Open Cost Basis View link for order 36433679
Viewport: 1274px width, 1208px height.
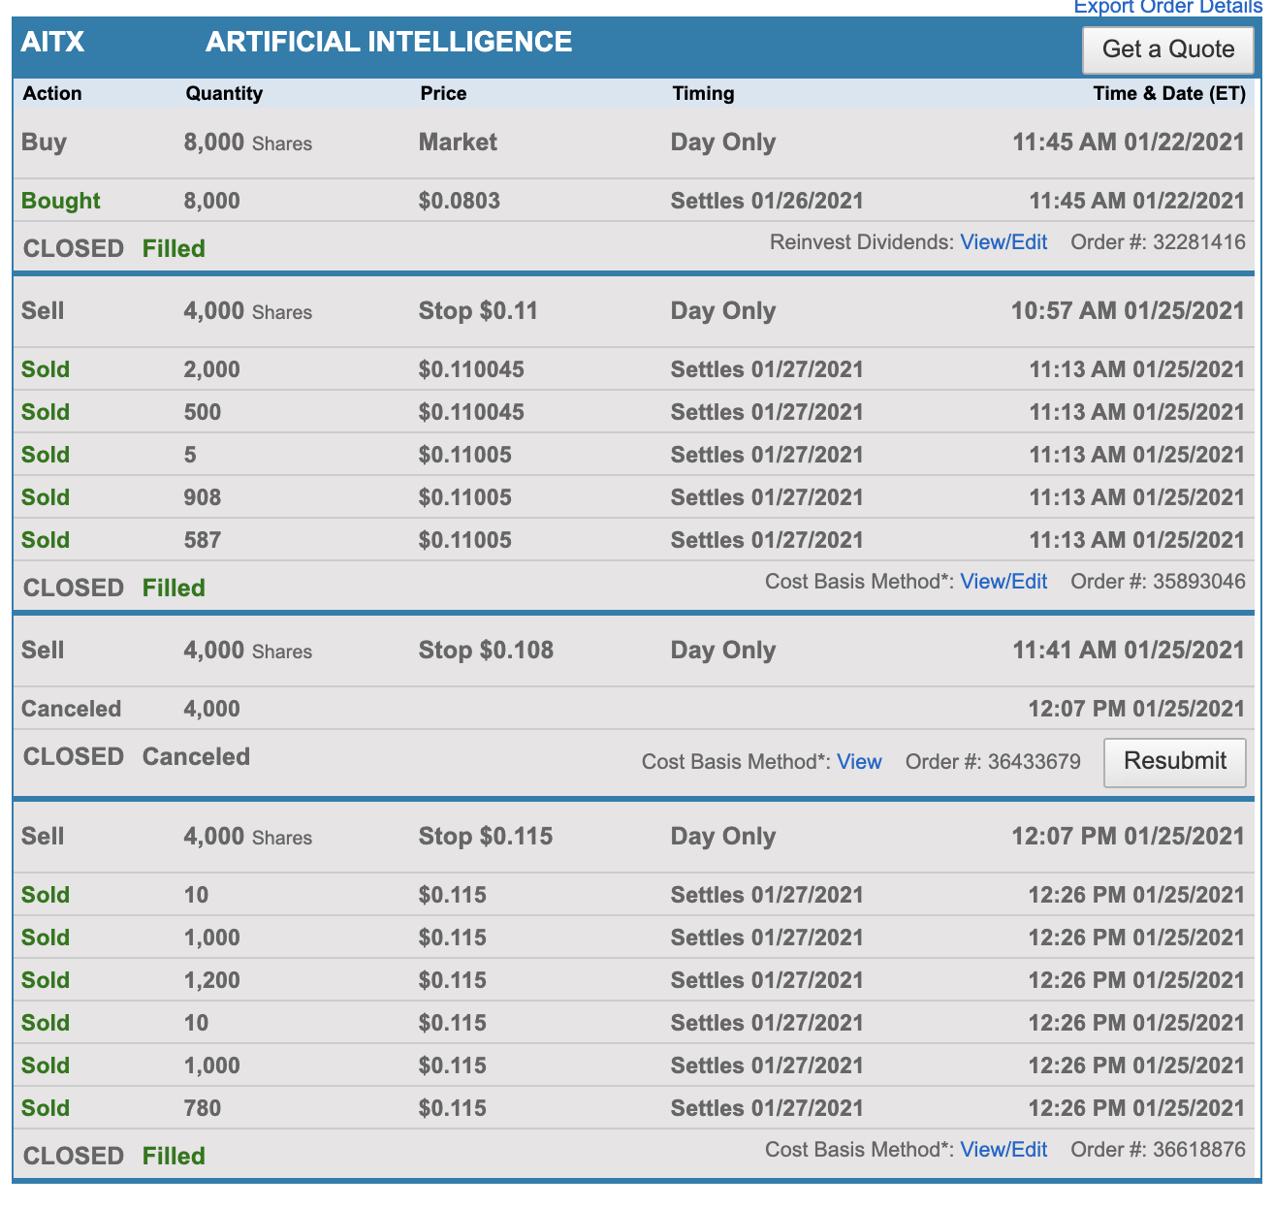[858, 762]
